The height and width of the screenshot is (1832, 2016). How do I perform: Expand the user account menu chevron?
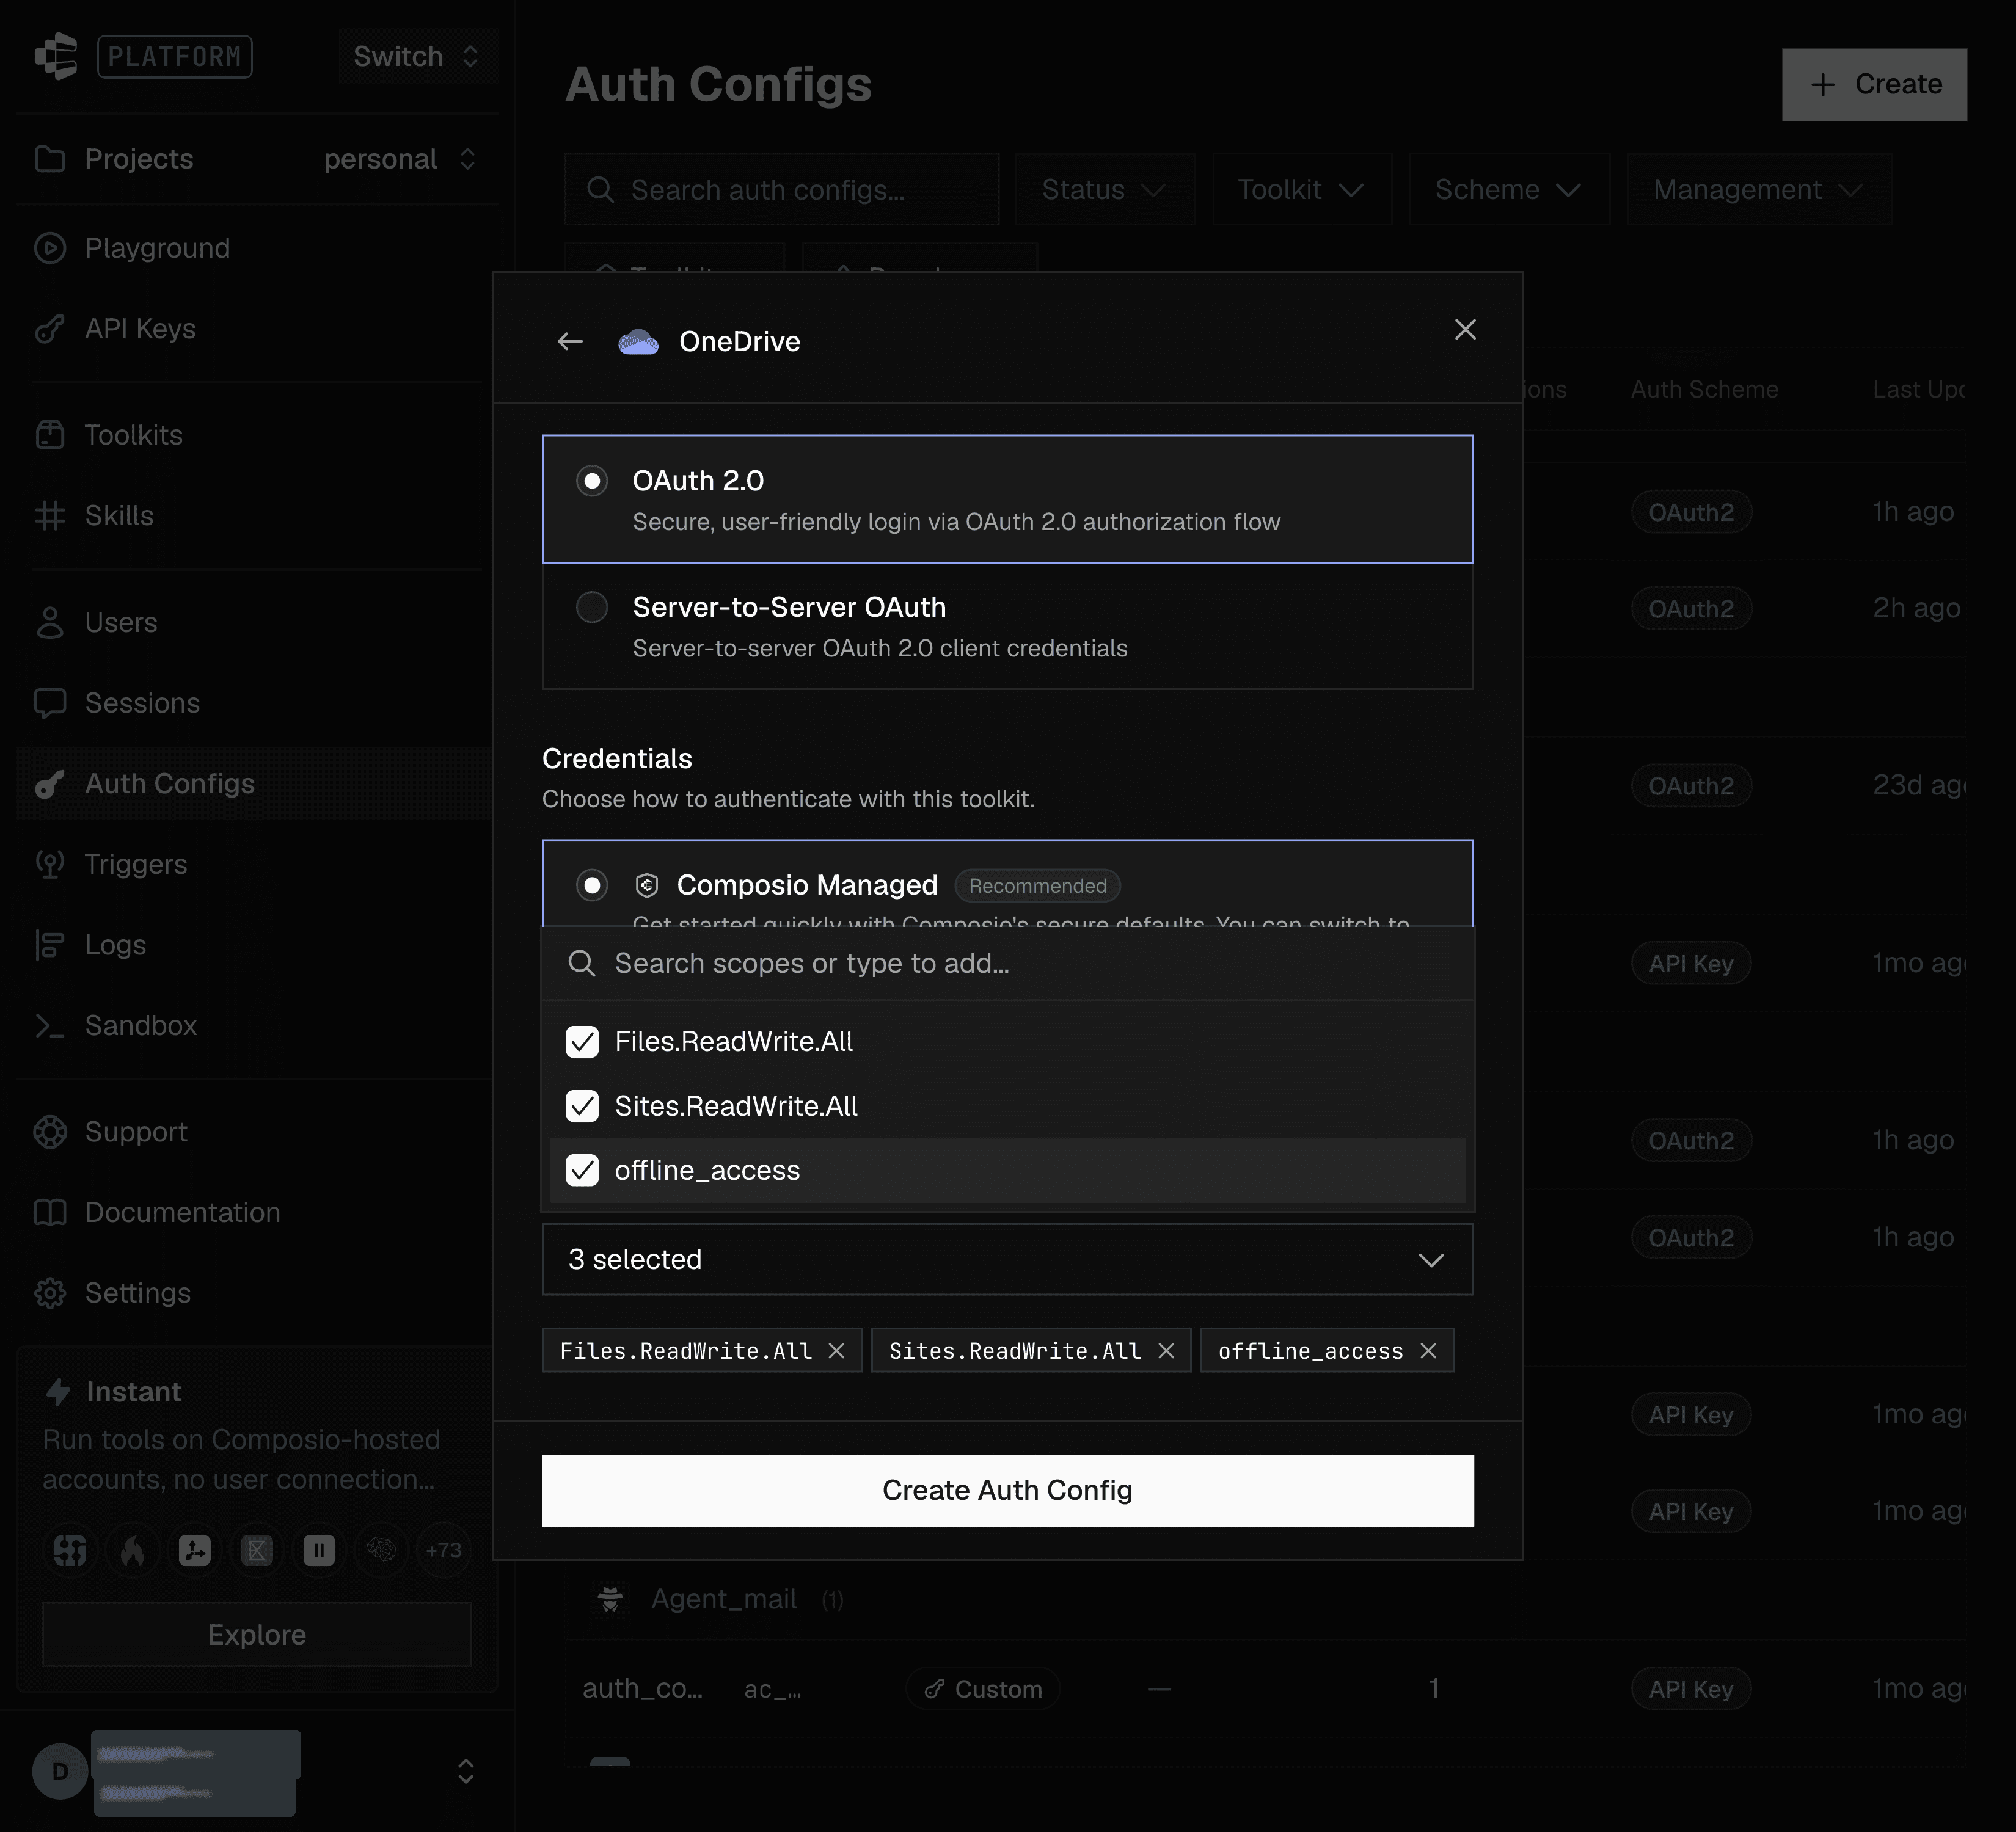[x=466, y=1771]
